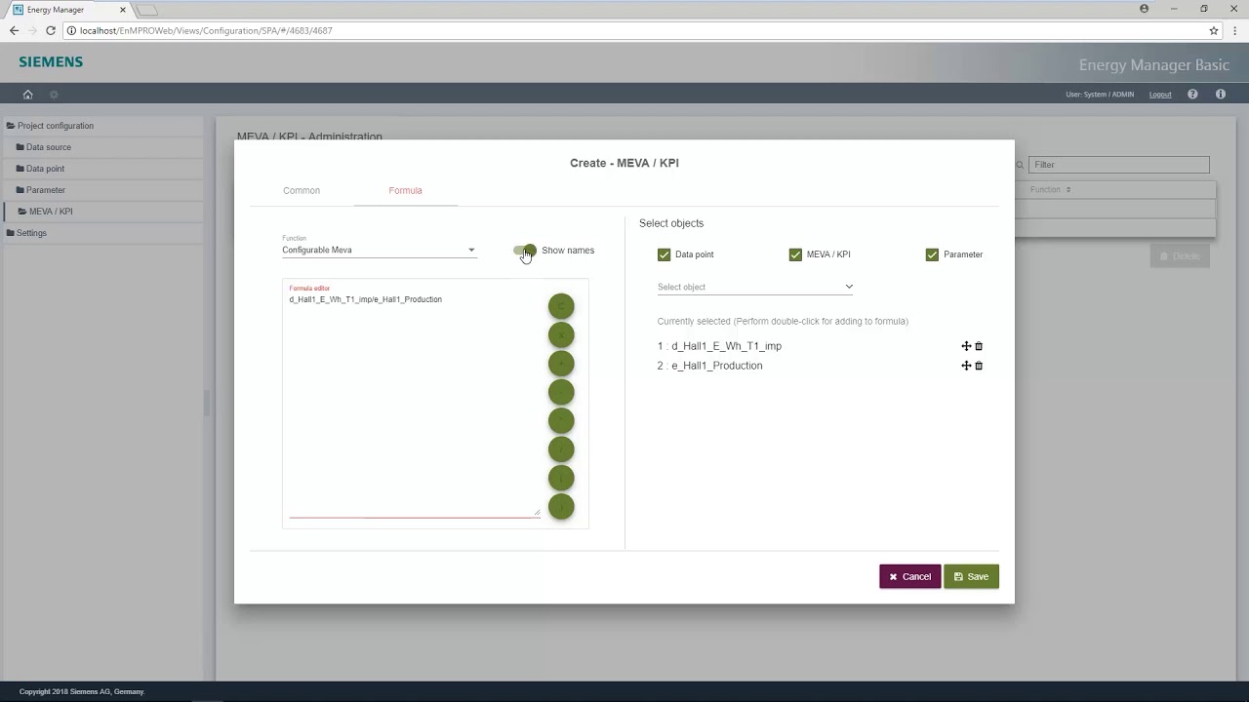Screen dimensions: 1249x702
Task: Open help question mark icon
Action: tap(1192, 95)
